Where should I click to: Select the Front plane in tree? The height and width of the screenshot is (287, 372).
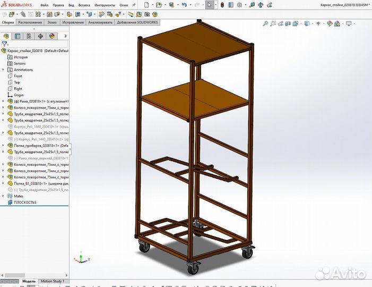pyautogui.click(x=18, y=76)
